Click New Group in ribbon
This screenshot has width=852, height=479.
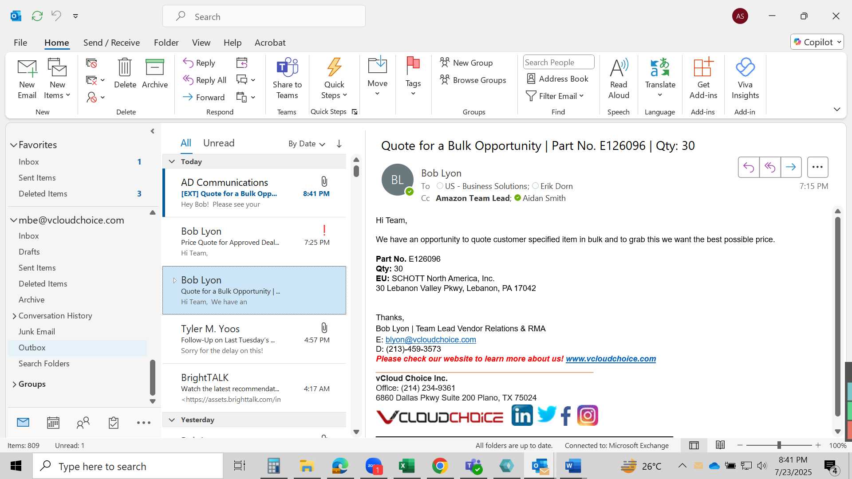[466, 63]
